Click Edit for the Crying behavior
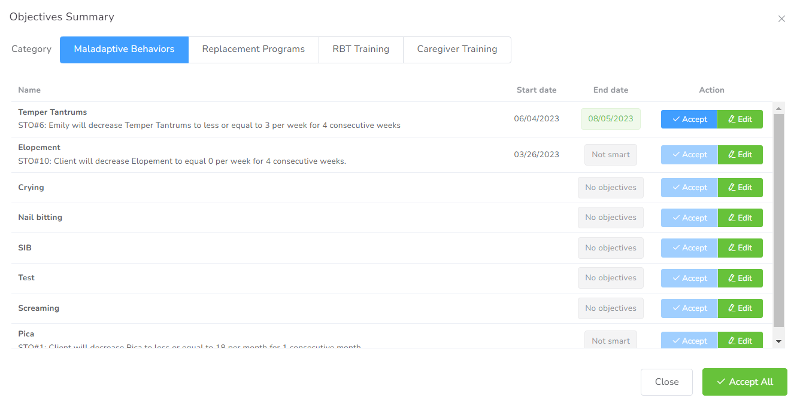This screenshot has height=407, width=800. 740,188
